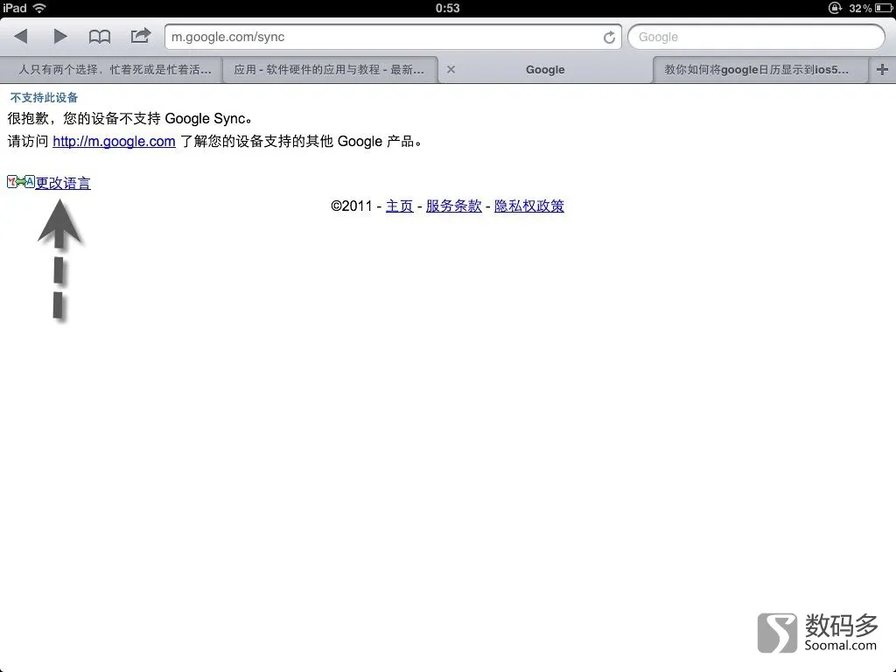Focus the Google search field
This screenshot has width=896, height=672.
(756, 37)
